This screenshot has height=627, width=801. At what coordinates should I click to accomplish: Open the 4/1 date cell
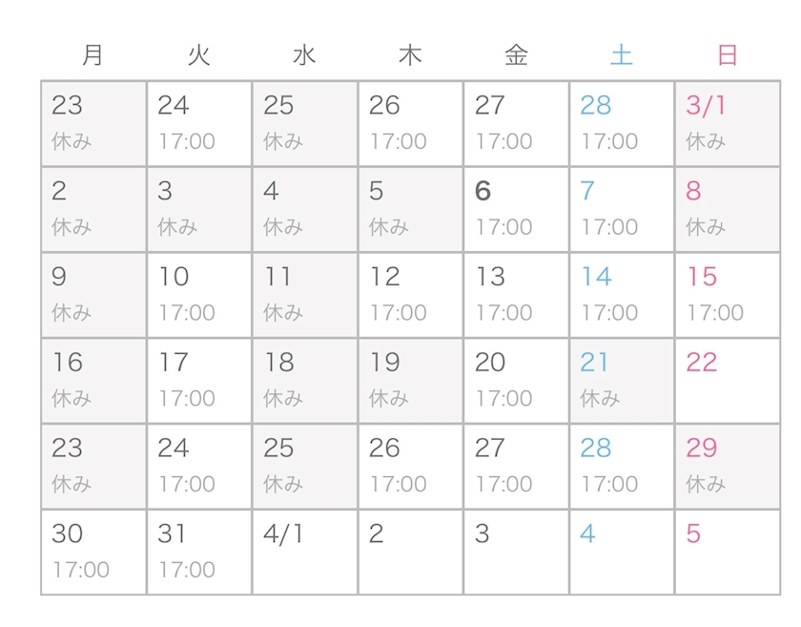point(305,552)
